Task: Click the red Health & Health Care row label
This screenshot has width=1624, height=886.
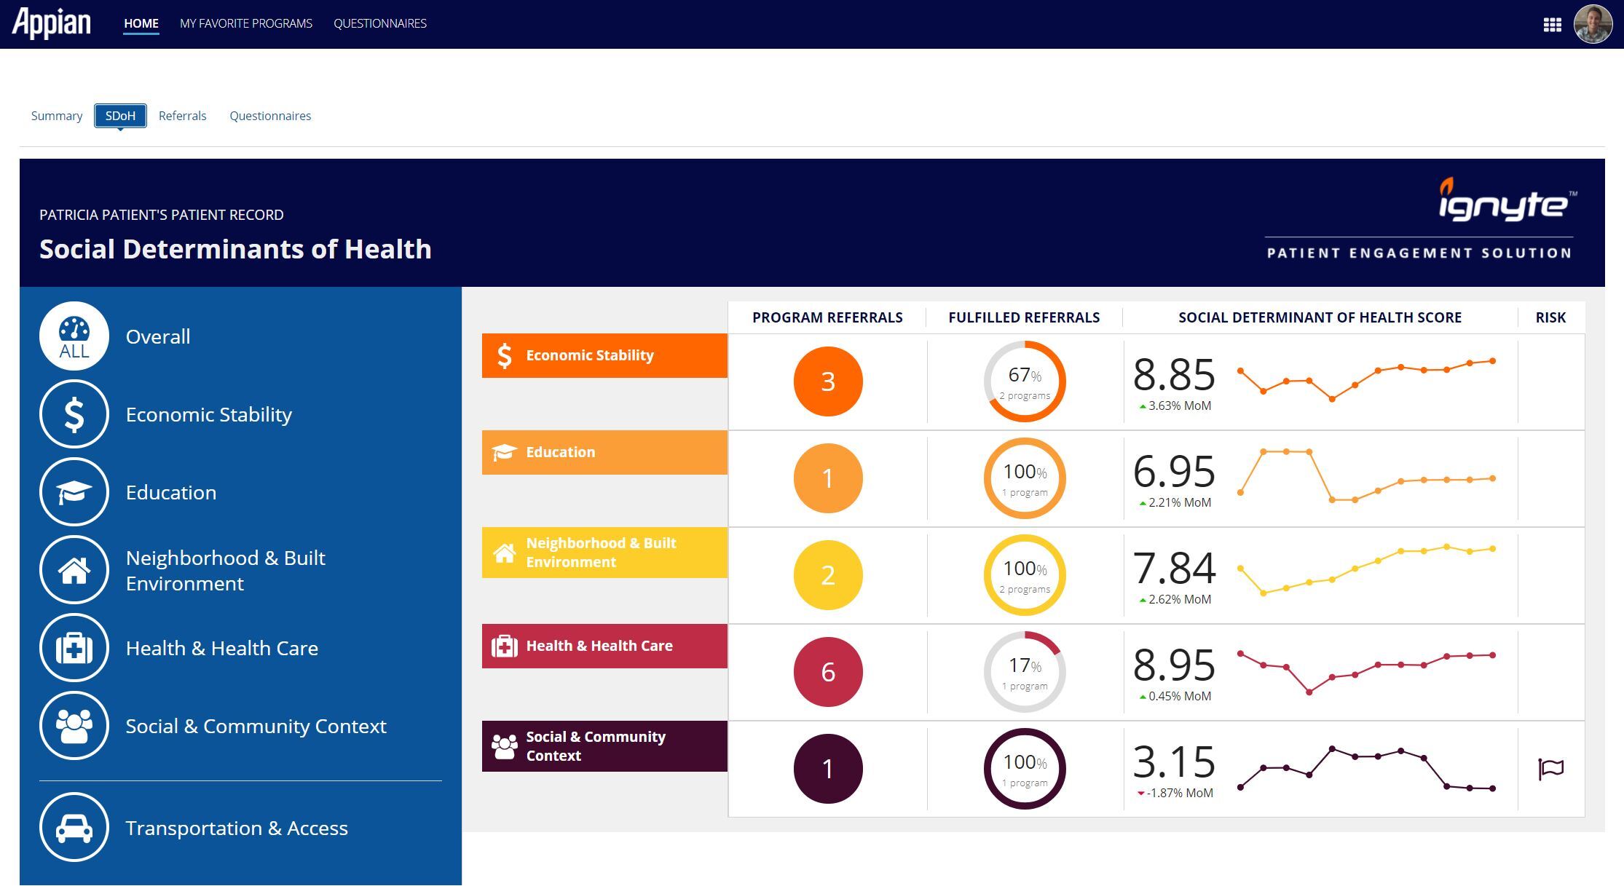Action: click(x=604, y=646)
